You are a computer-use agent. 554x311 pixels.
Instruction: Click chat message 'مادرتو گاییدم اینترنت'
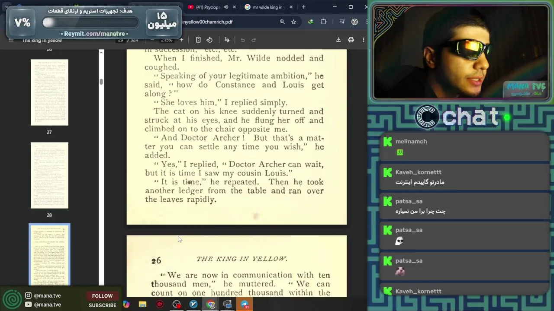point(420,182)
